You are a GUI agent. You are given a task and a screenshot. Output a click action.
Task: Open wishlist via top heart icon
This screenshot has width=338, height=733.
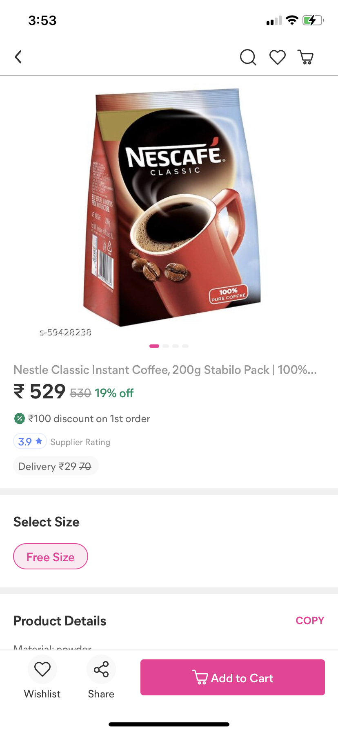(278, 57)
